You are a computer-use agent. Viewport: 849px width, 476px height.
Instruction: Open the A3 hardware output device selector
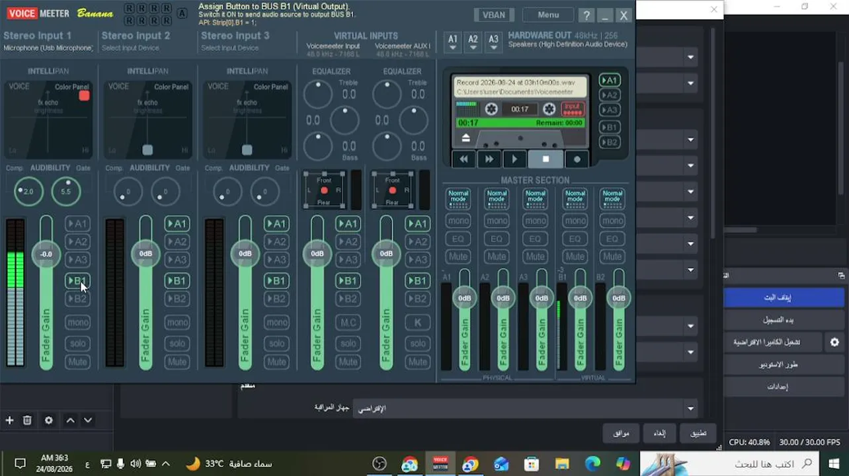click(493, 42)
